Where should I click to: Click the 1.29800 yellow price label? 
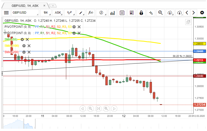(x=199, y=44)
